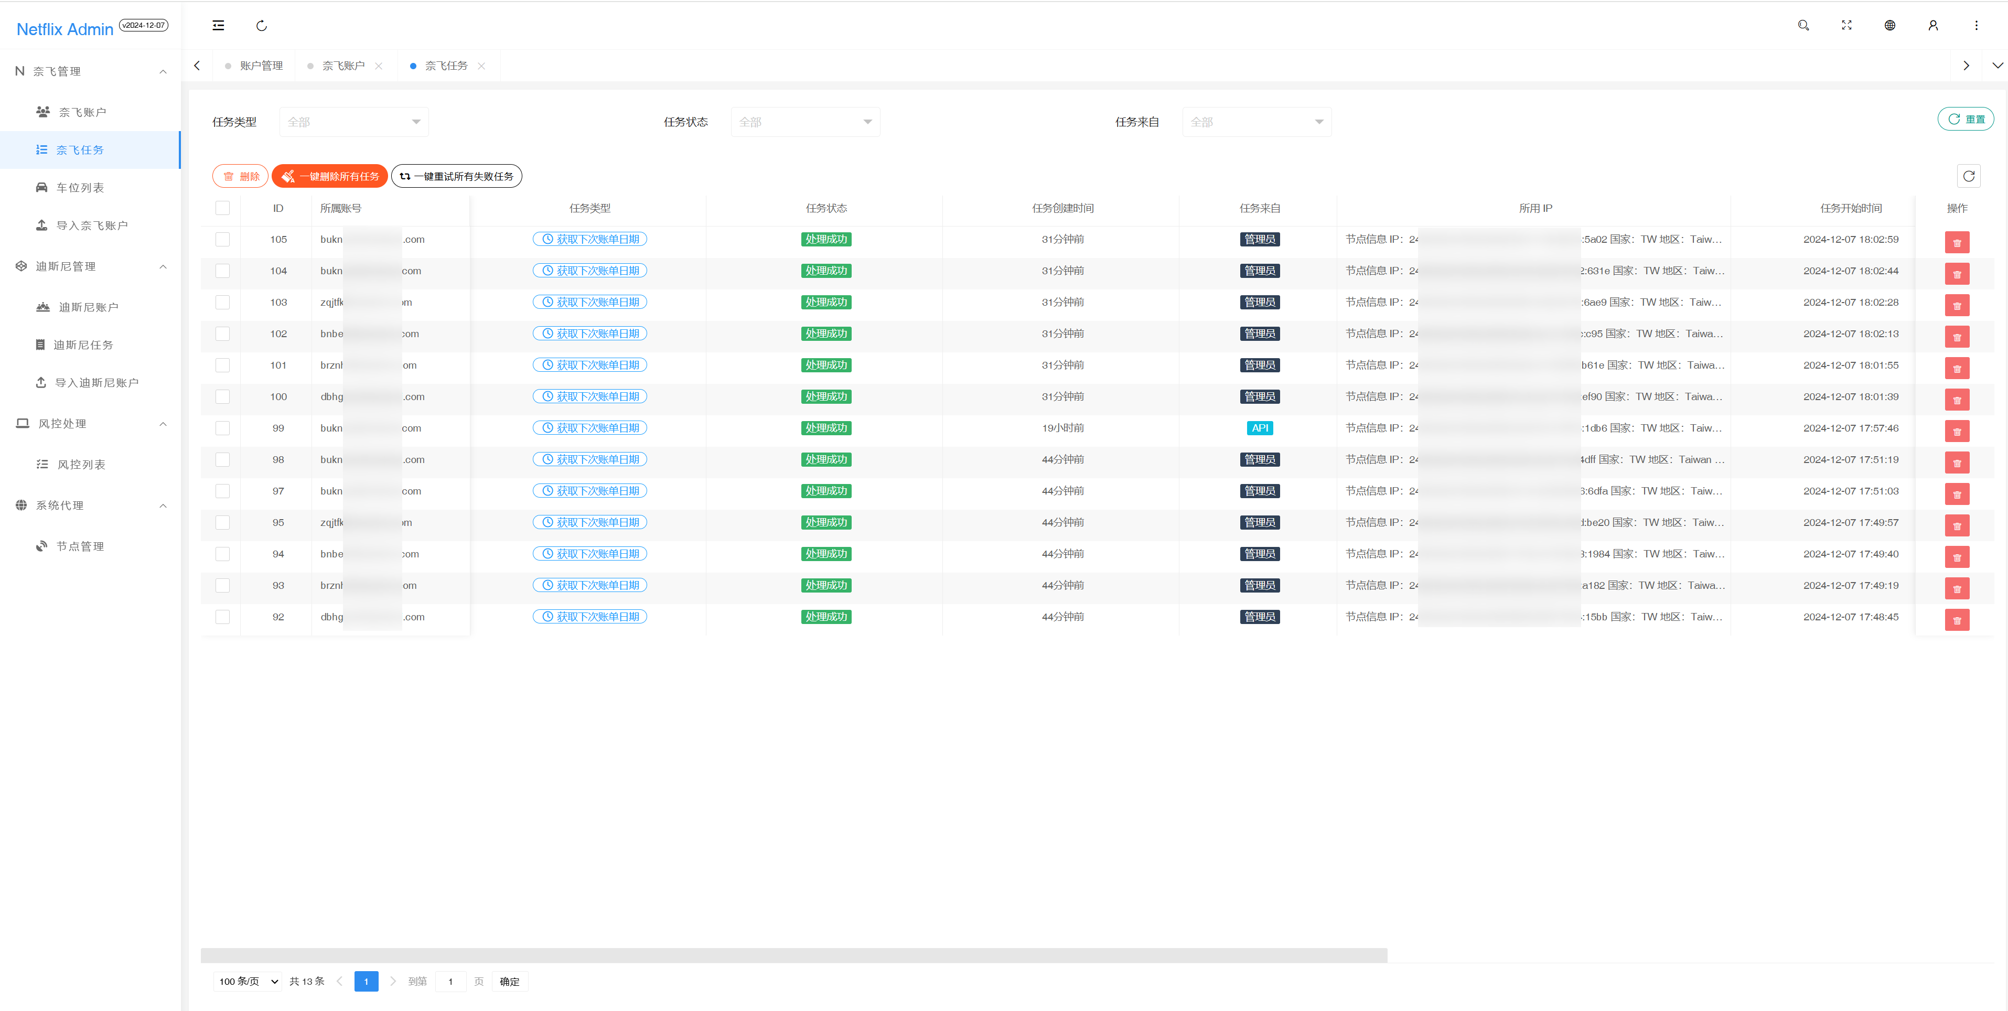2008x1011 pixels.
Task: Open the 100 条/页 page size selector
Action: [248, 982]
